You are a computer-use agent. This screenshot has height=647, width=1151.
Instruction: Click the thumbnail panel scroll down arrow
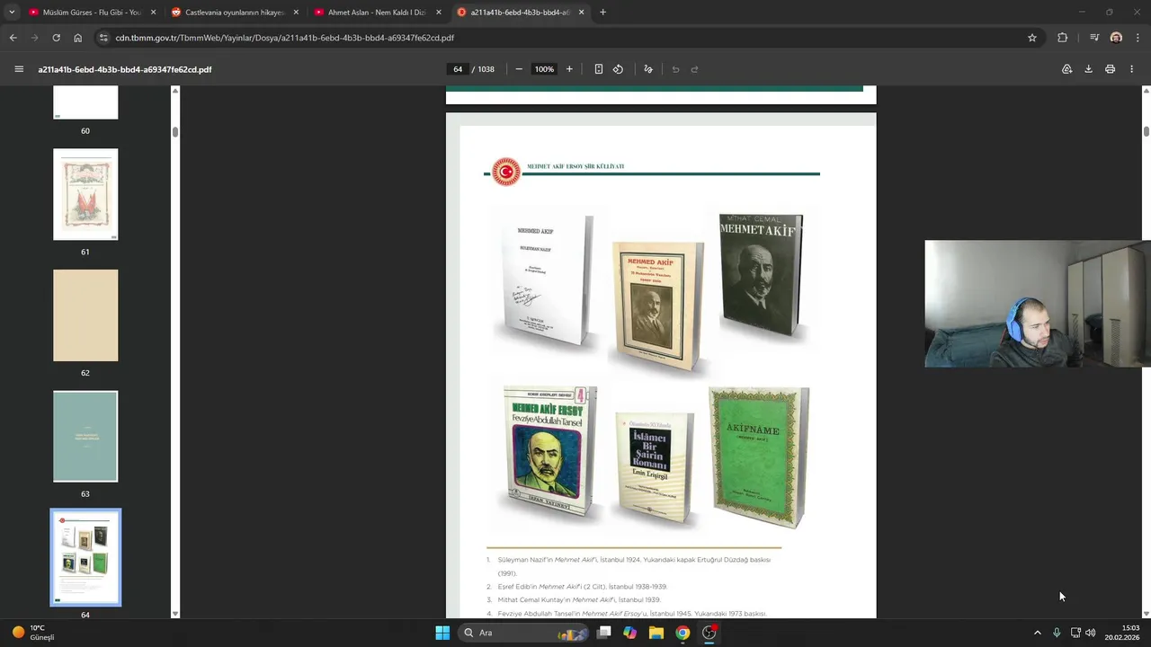(x=174, y=614)
